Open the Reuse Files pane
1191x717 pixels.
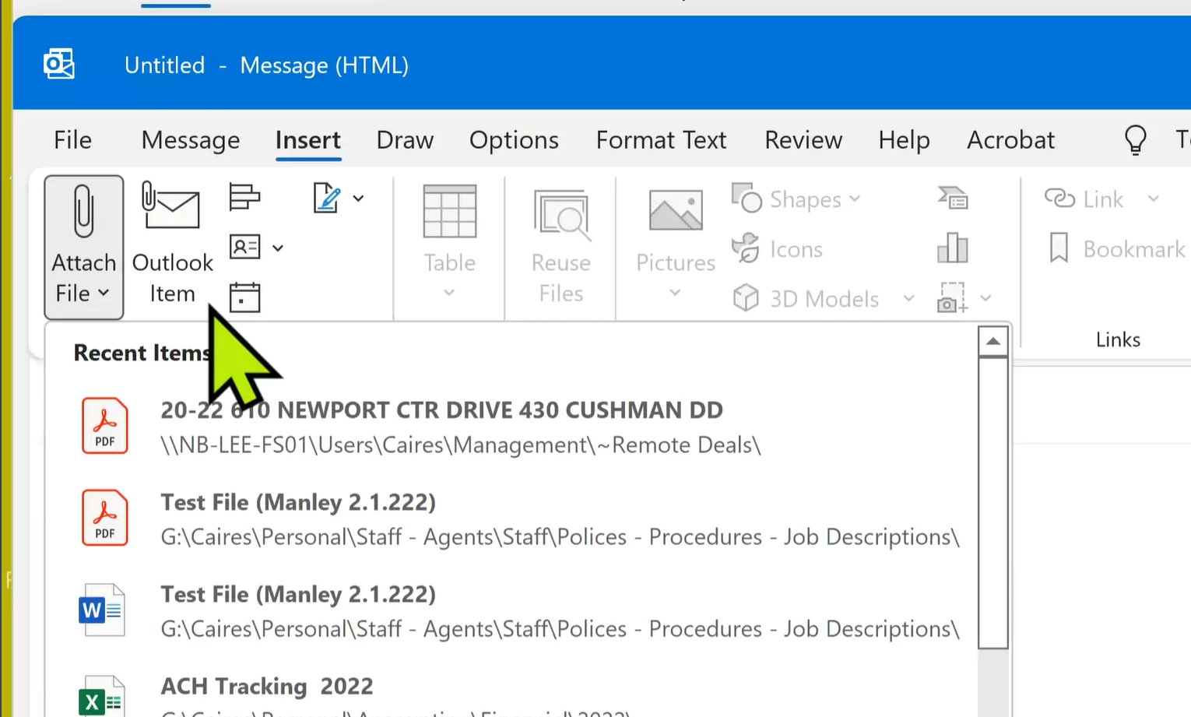560,247
